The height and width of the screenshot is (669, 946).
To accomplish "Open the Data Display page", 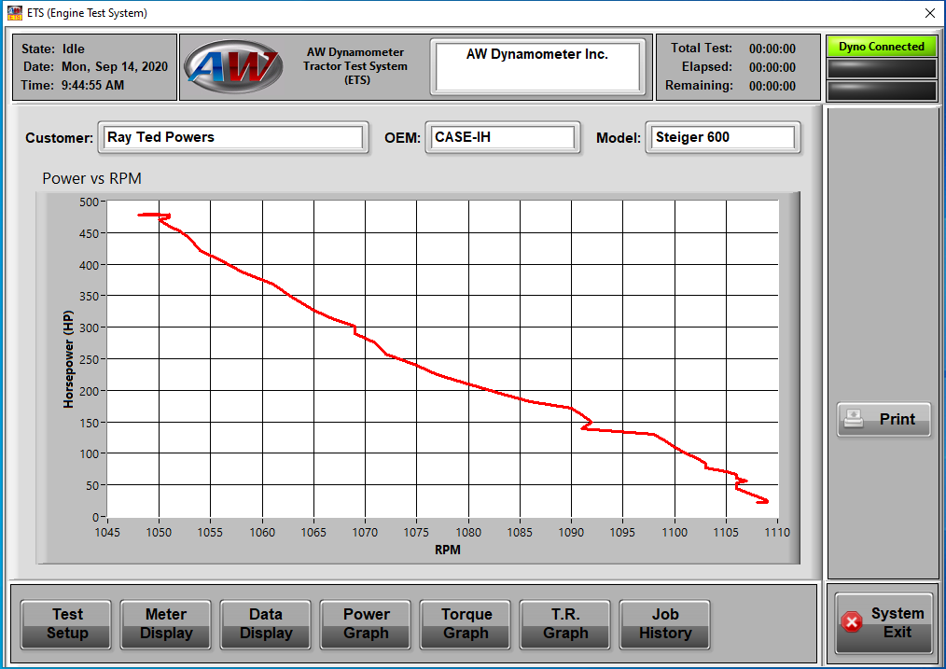I will point(266,623).
